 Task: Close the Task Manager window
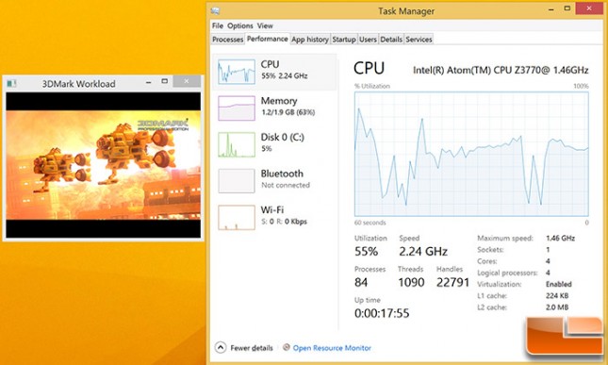[589, 8]
